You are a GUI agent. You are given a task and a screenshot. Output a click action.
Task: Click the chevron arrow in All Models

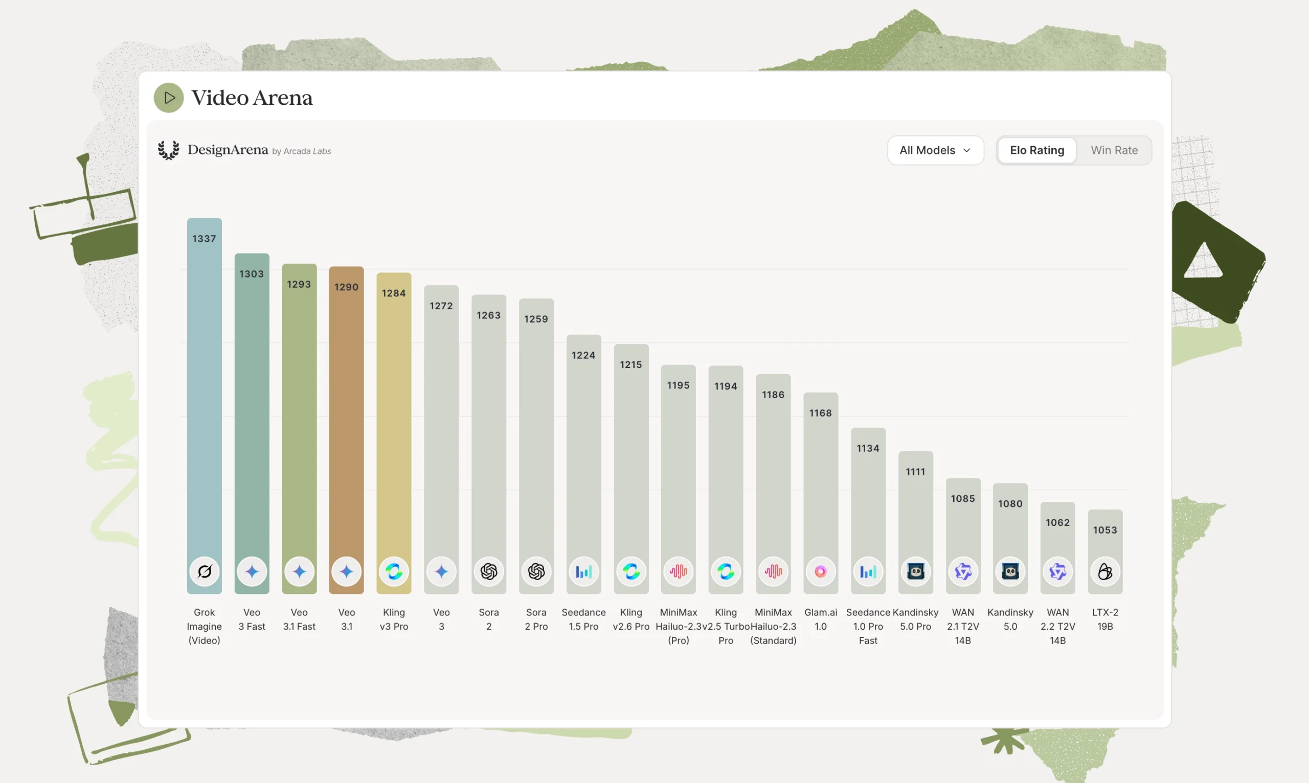[966, 150]
